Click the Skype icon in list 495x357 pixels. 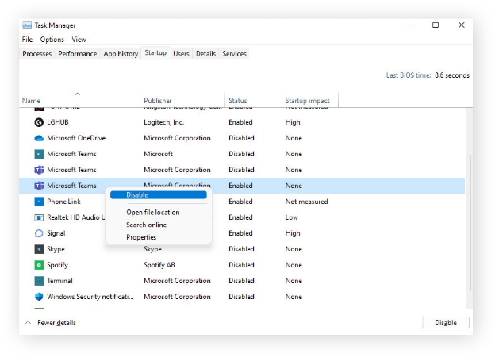39,249
